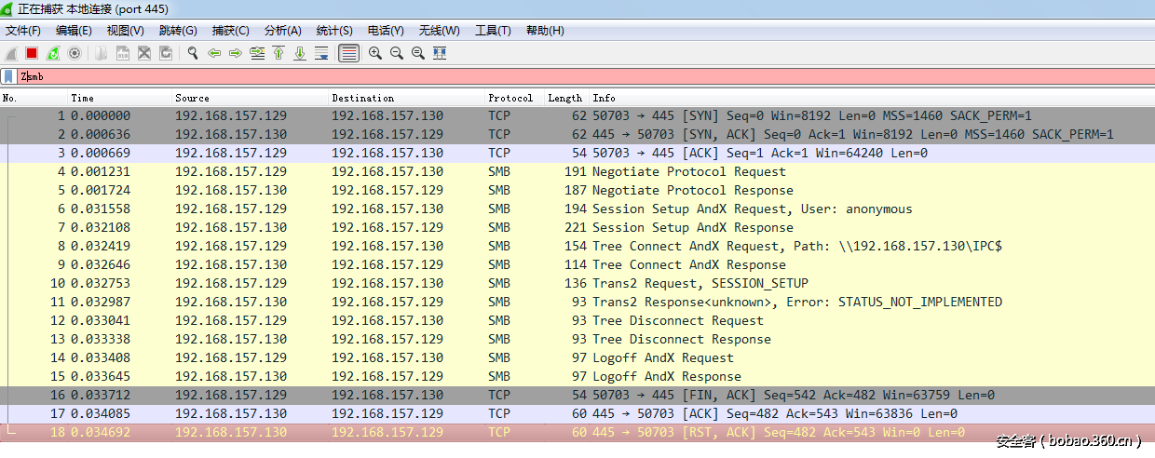
Task: Select Trans2 Response STATUS_NOT_IMPLEMENTED packet
Action: [577, 302]
